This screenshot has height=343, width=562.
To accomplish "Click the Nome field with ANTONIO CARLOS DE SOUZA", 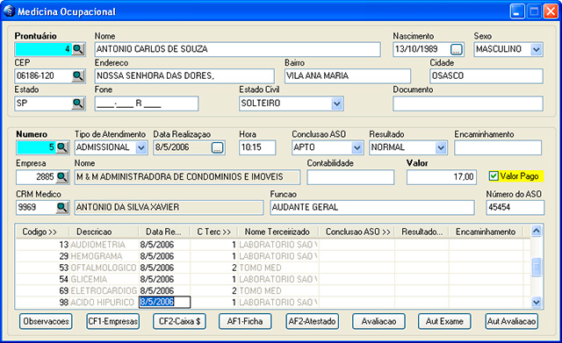I will coord(238,49).
